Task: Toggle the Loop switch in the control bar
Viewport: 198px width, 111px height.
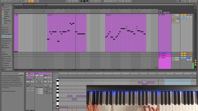Action: pyautogui.click(x=118, y=1)
